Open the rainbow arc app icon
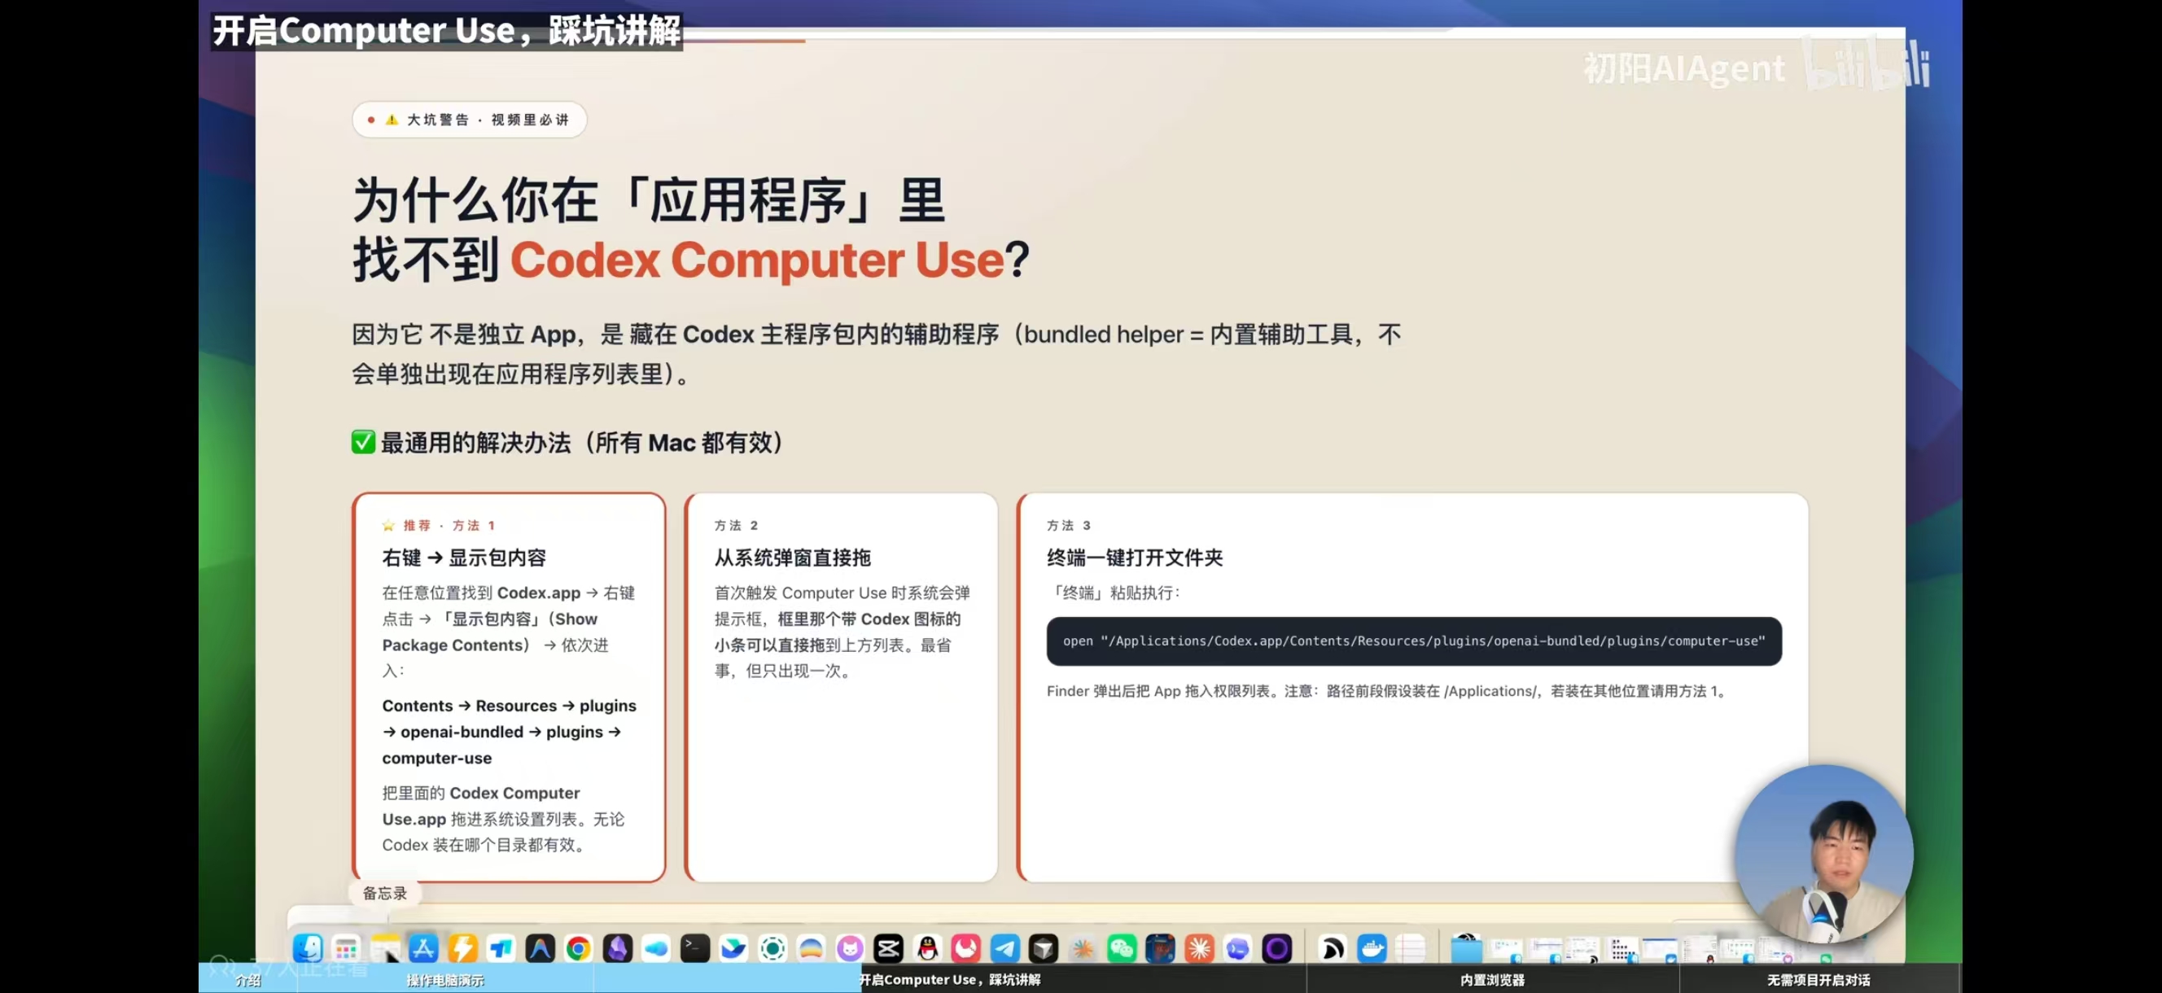Screen dimensions: 2162x993 pos(811,948)
